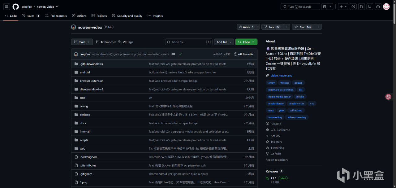
Task: Expand the Star lists dropdown arrow
Action: (318, 27)
